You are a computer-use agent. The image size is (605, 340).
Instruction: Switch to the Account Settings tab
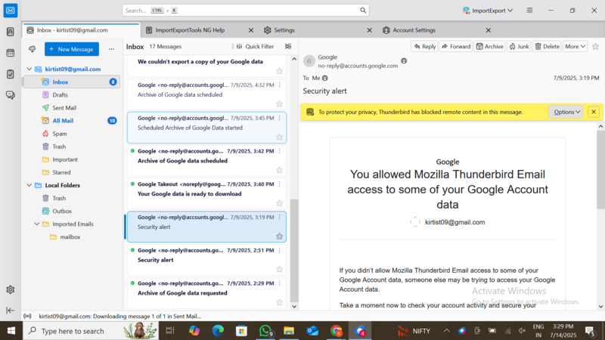coord(414,30)
